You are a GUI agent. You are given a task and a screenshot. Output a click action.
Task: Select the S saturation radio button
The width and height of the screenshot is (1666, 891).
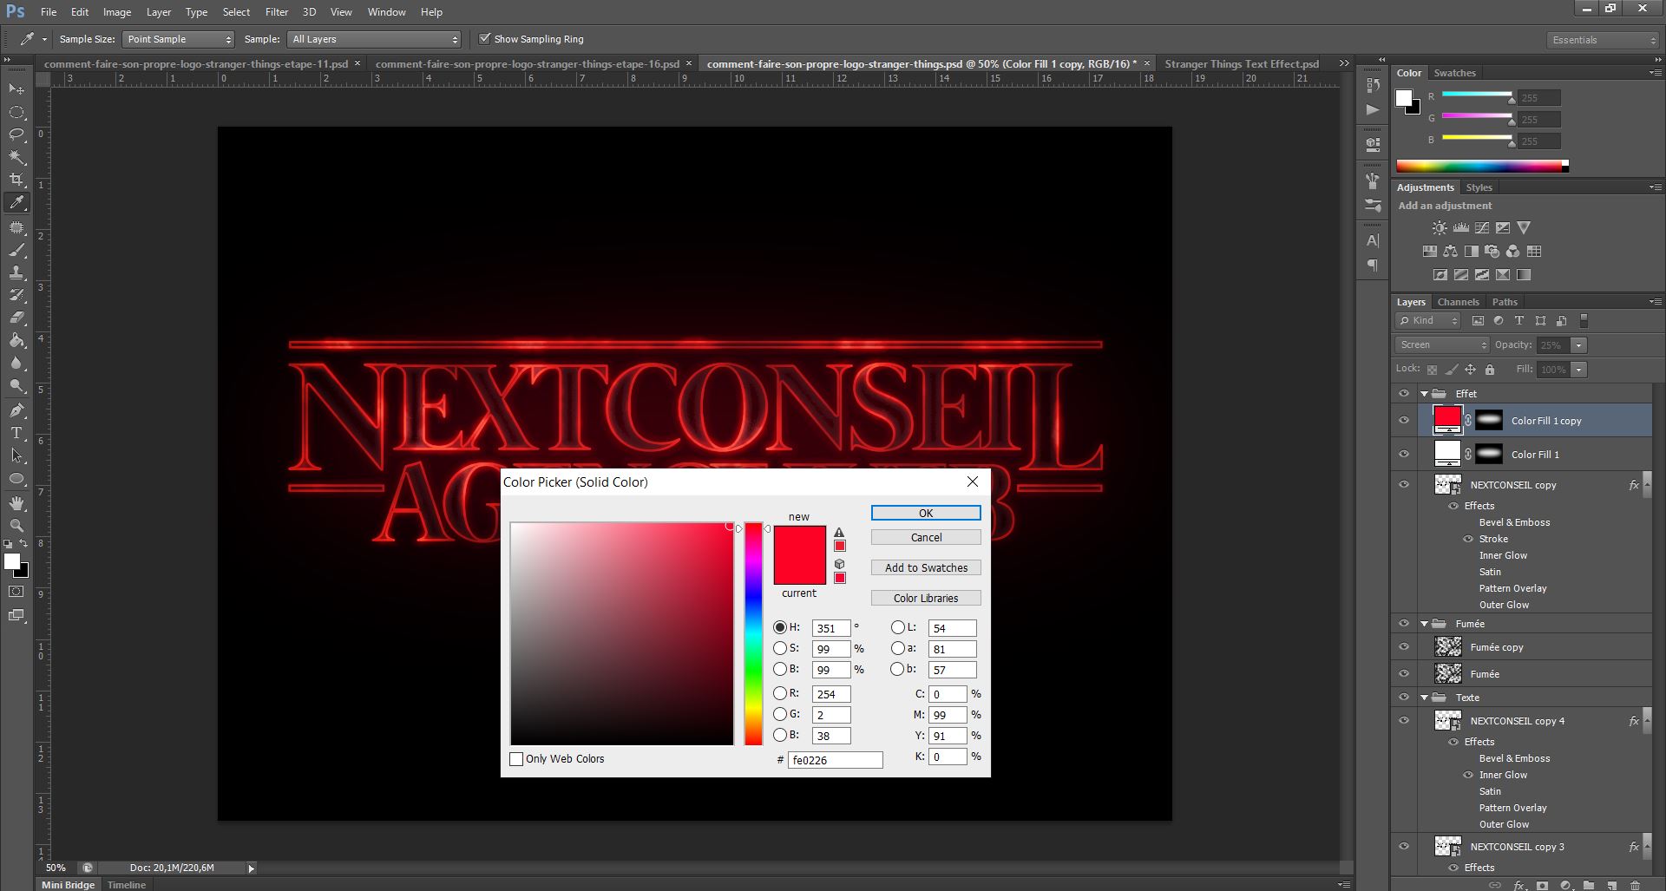pos(780,648)
